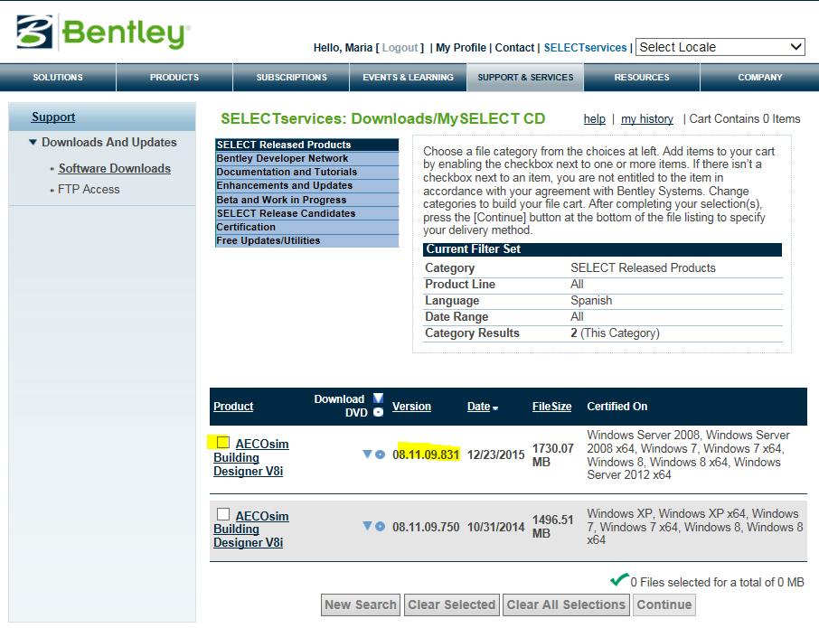Open the Subscriptions menu
The image size is (819, 628).
coord(291,78)
